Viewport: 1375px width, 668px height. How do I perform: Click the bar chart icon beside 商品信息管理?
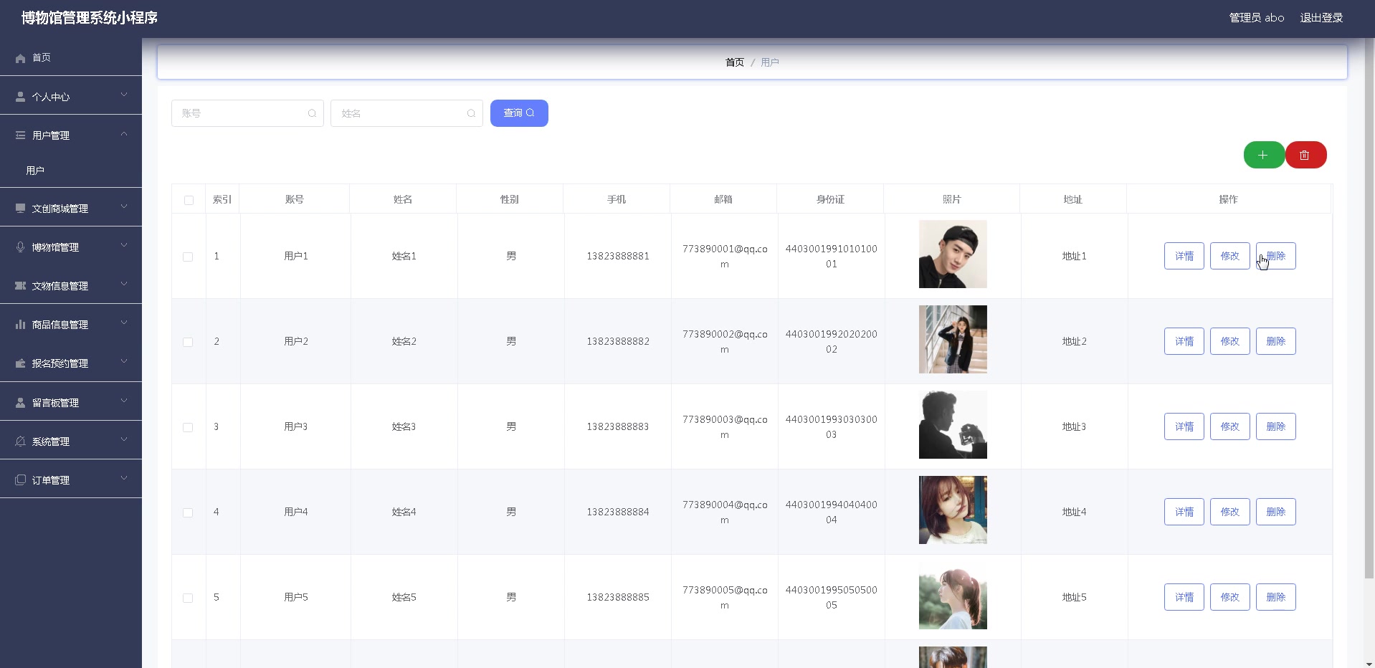(20, 325)
